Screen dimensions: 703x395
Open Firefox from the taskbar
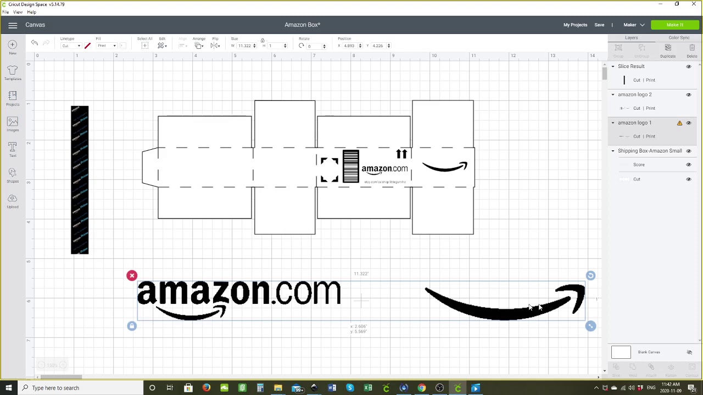pyautogui.click(x=206, y=388)
